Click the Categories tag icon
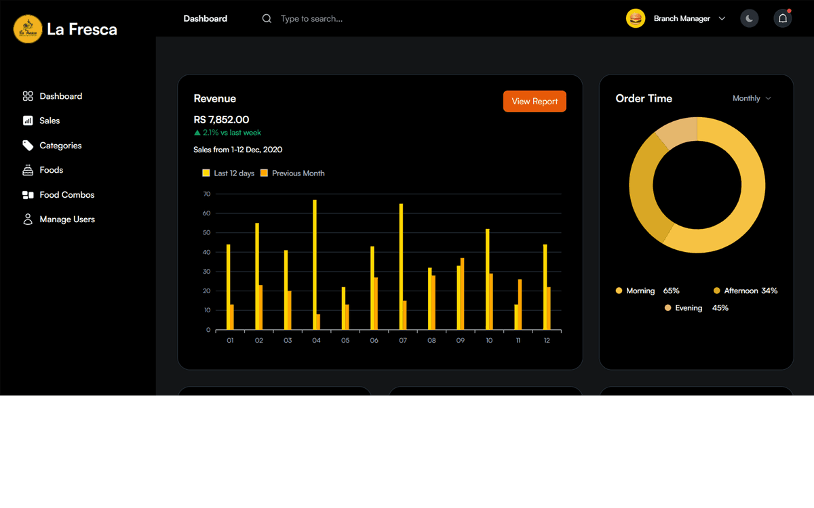 coord(28,145)
